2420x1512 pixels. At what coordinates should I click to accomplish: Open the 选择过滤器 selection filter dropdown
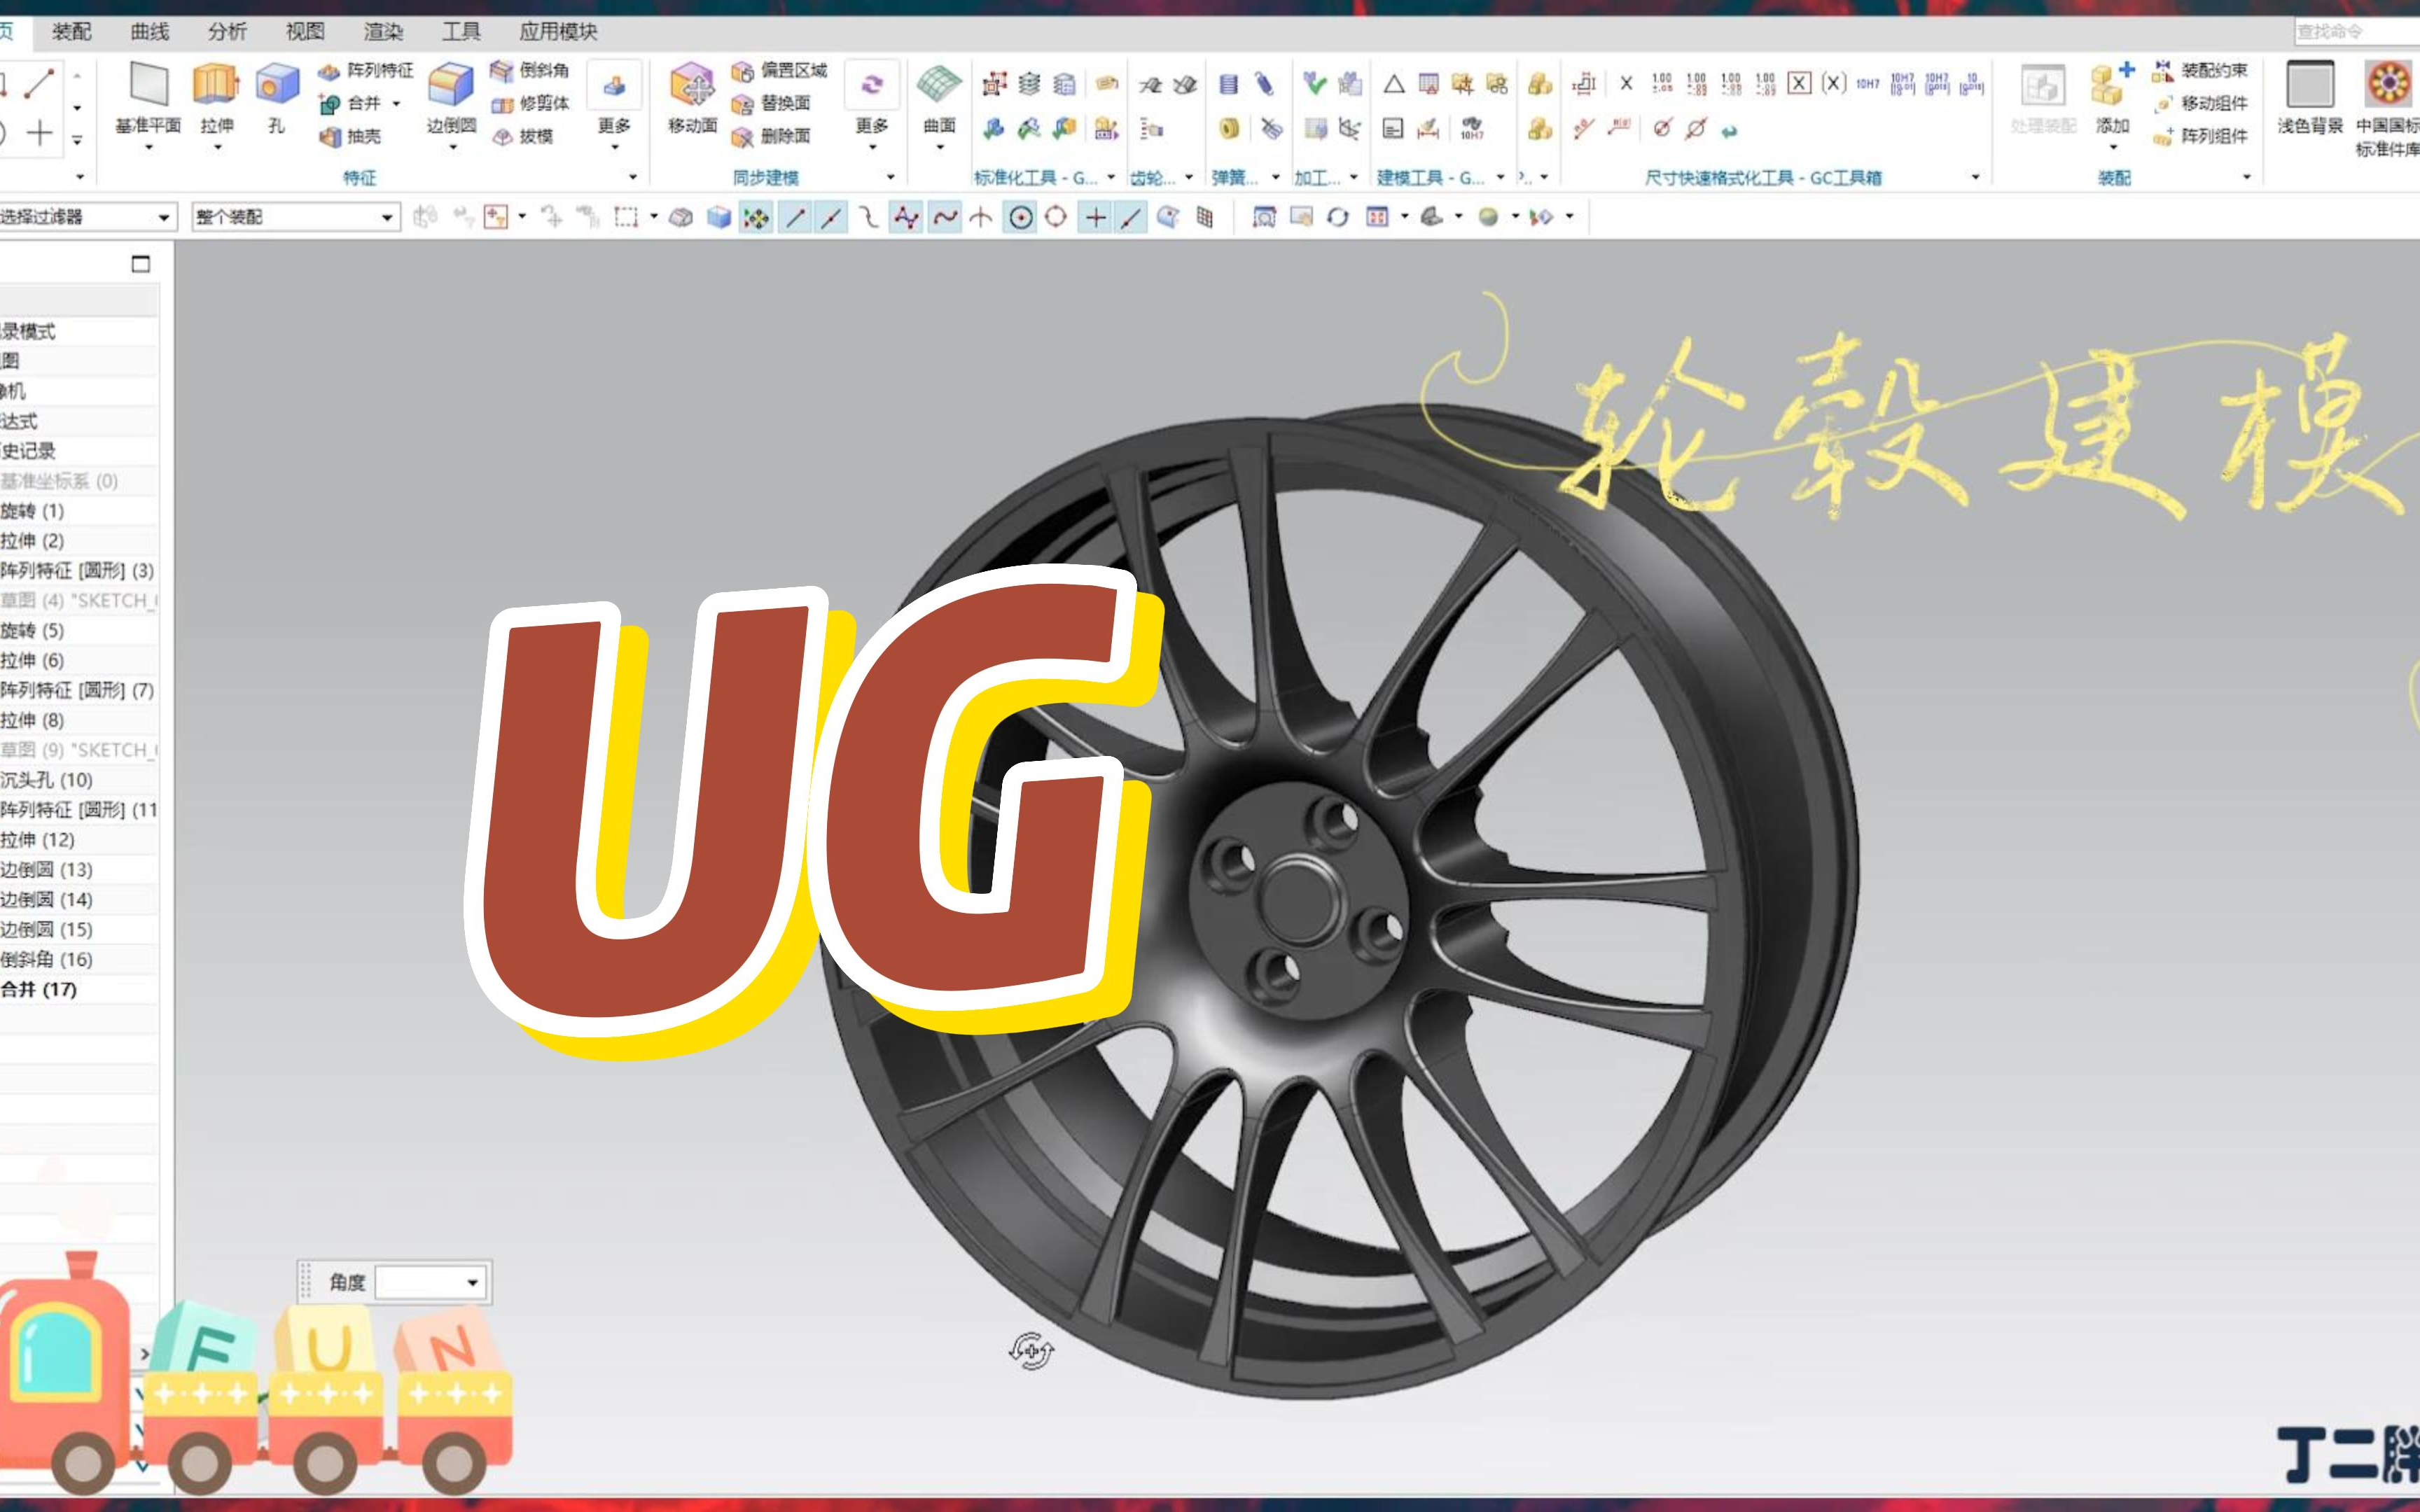pos(164,217)
